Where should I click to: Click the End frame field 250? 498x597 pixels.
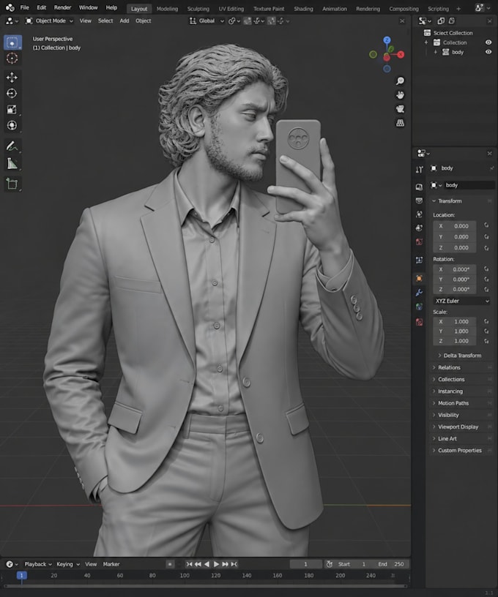(392, 564)
